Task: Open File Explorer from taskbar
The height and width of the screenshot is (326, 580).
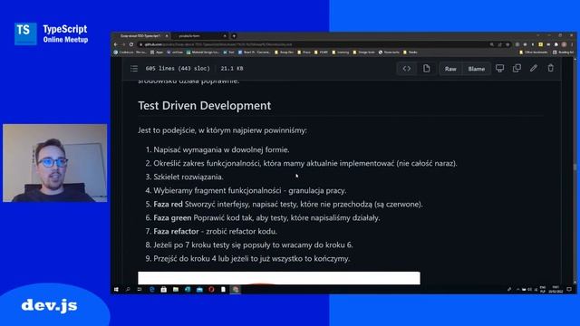Action: (x=176, y=290)
